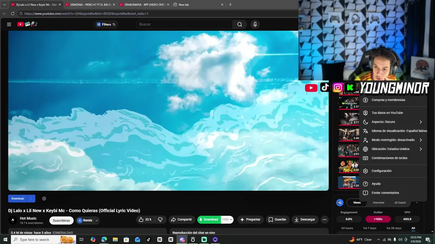
Task: Select the AI Coach tab
Action: pos(400,203)
